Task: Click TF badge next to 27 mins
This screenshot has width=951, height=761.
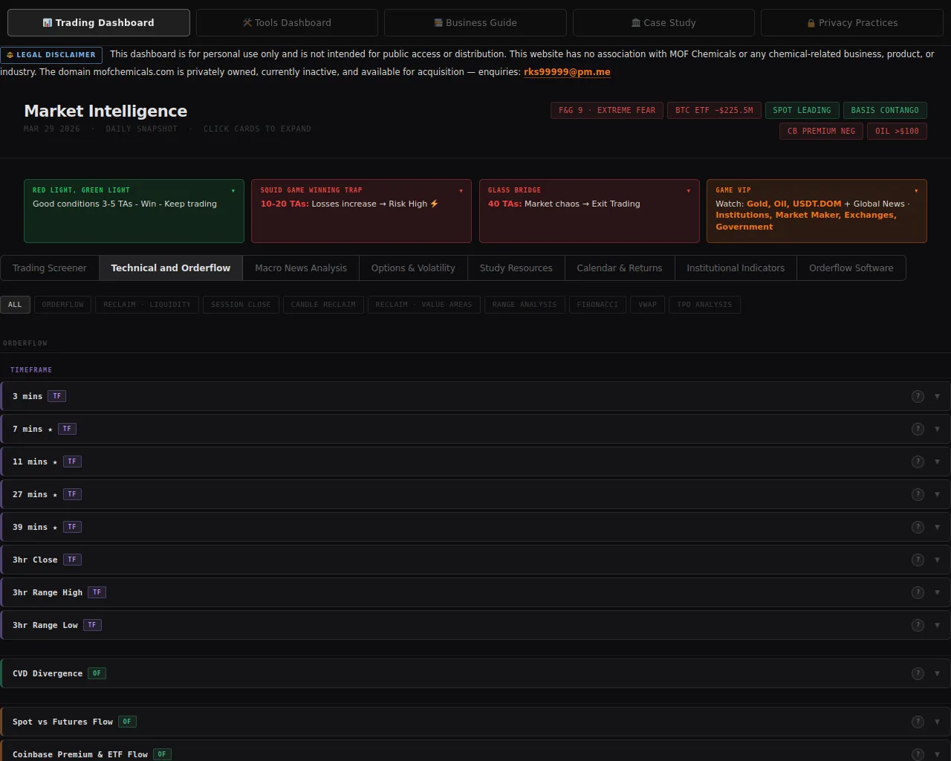Action: 72,494
